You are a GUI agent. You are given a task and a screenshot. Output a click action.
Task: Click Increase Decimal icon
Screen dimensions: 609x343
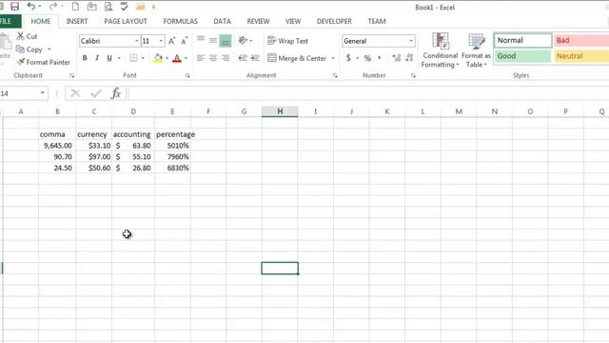click(397, 58)
